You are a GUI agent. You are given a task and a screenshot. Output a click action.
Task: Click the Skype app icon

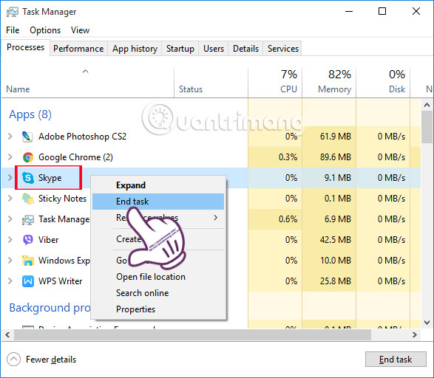27,178
